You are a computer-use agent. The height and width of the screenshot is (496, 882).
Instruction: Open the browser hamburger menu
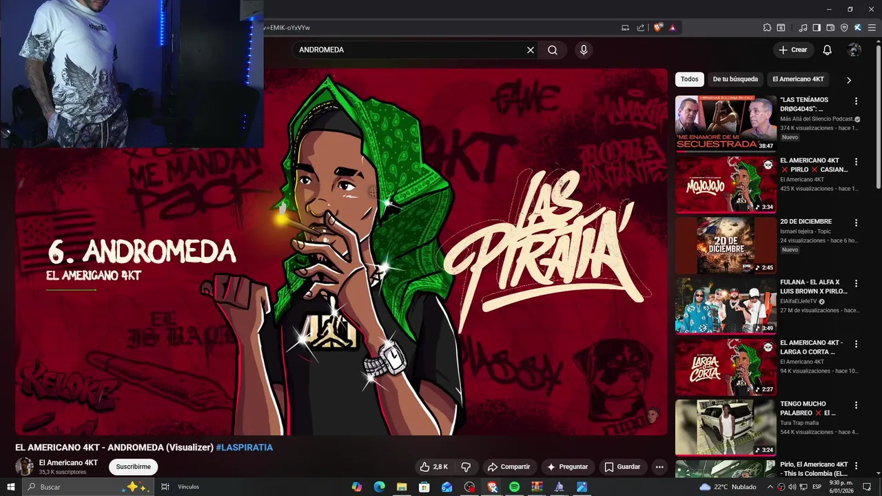tap(872, 28)
